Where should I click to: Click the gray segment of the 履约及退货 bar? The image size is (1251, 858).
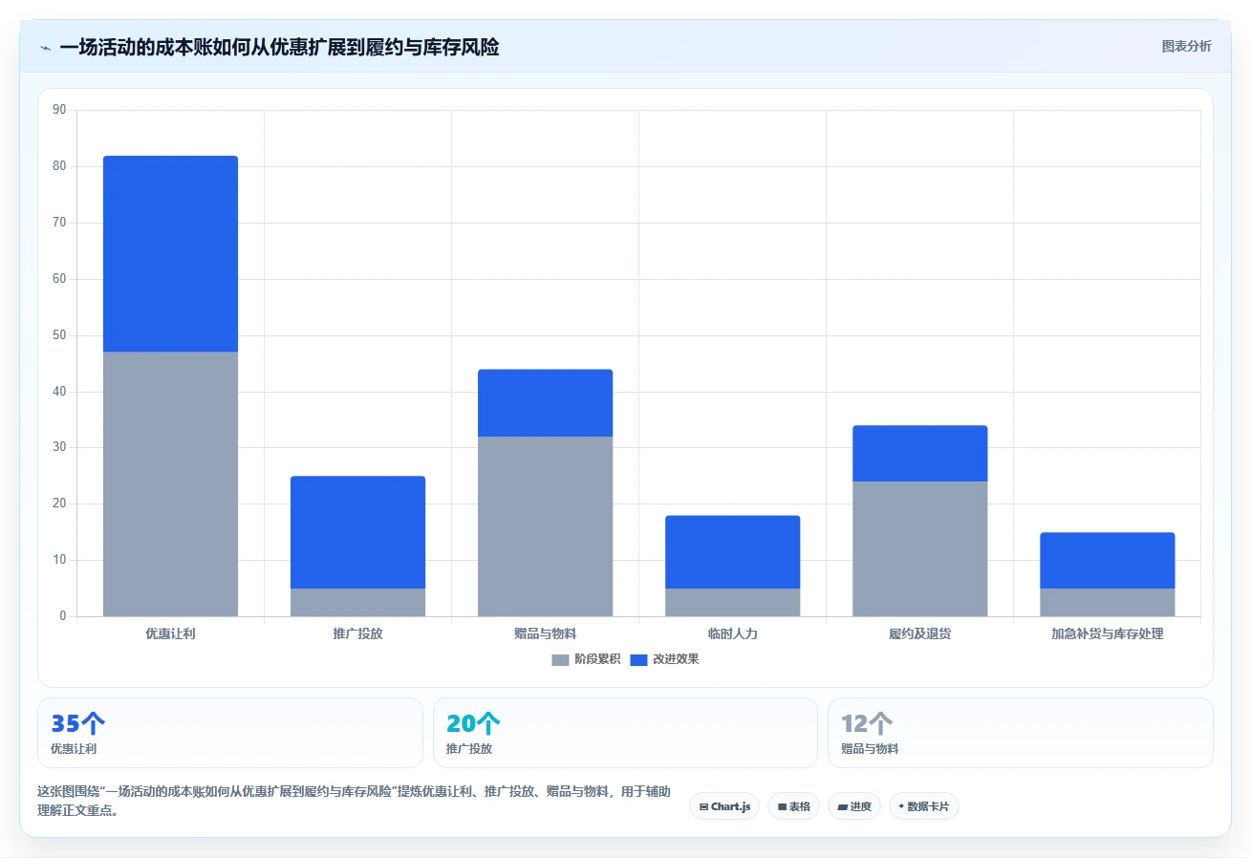coord(919,548)
